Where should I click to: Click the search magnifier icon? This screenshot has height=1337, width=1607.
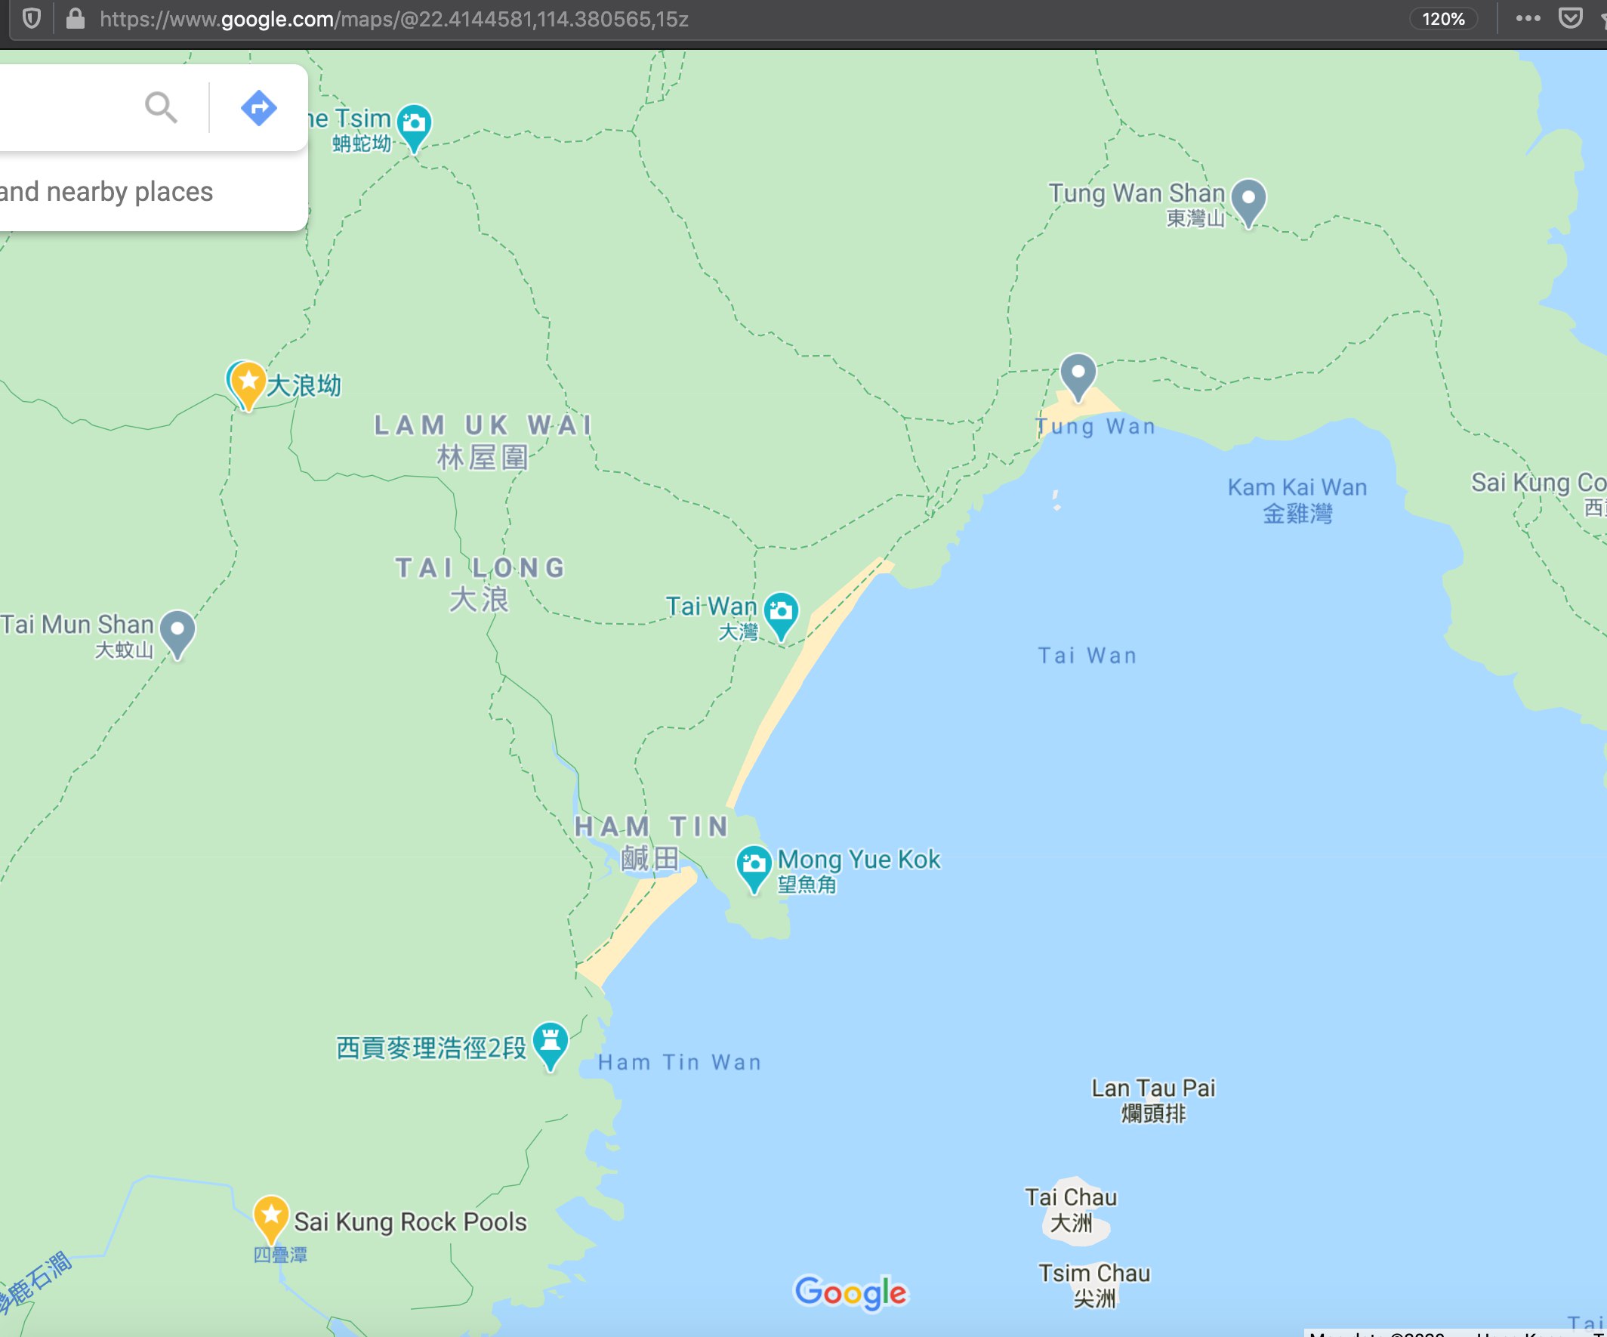point(161,107)
